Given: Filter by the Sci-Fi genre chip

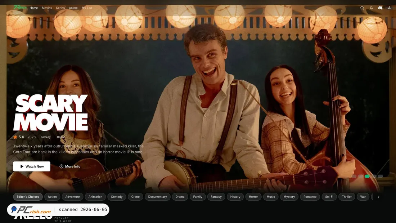Looking at the screenshot, I should 329,197.
